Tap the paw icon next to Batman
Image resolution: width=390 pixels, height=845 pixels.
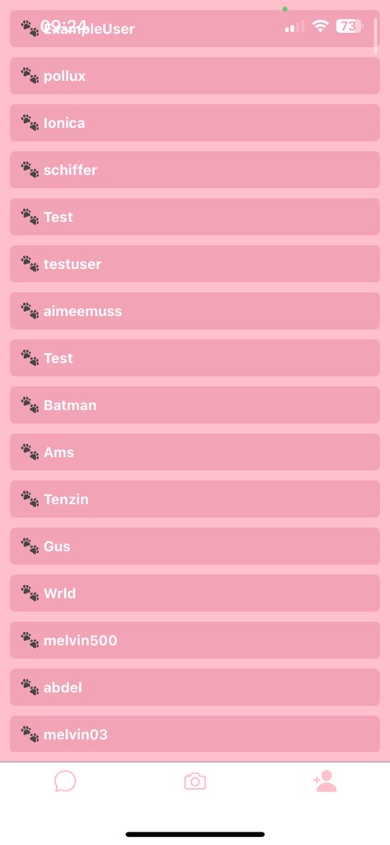coord(30,404)
